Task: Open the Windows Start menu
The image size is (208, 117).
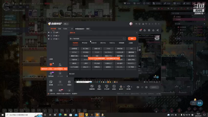Action: (3, 115)
